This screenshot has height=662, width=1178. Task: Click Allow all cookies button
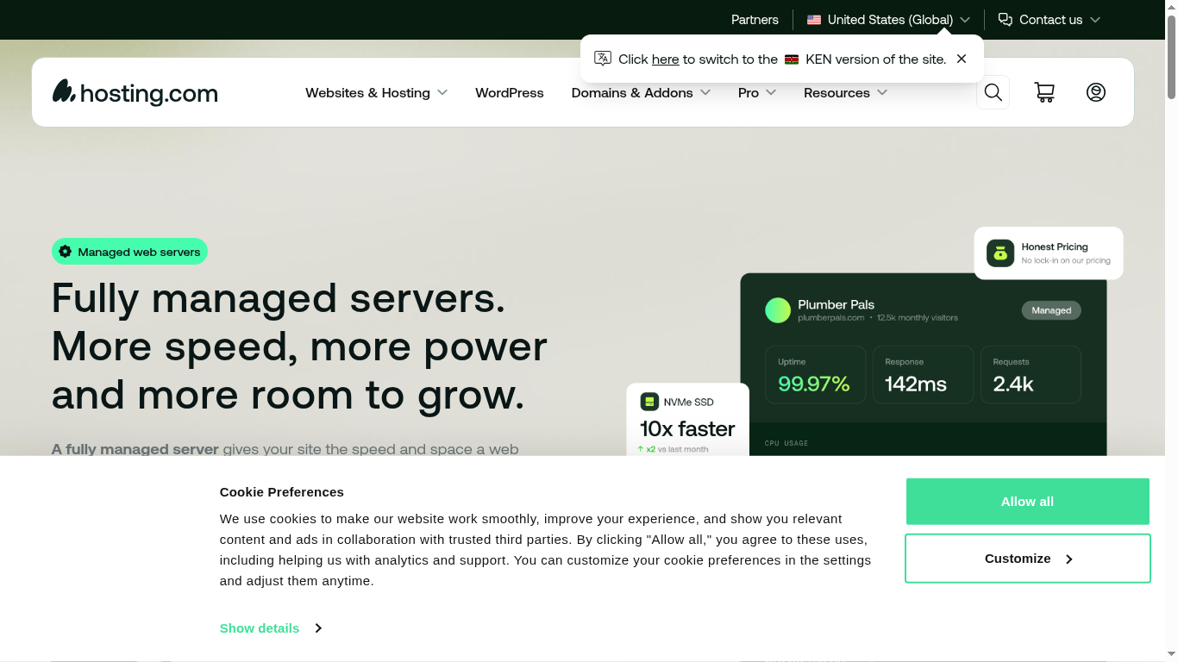click(1027, 502)
